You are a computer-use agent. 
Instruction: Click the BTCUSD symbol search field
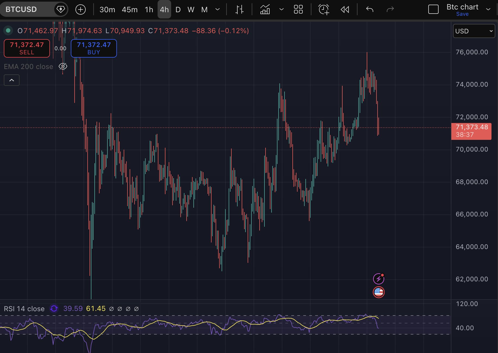click(27, 10)
